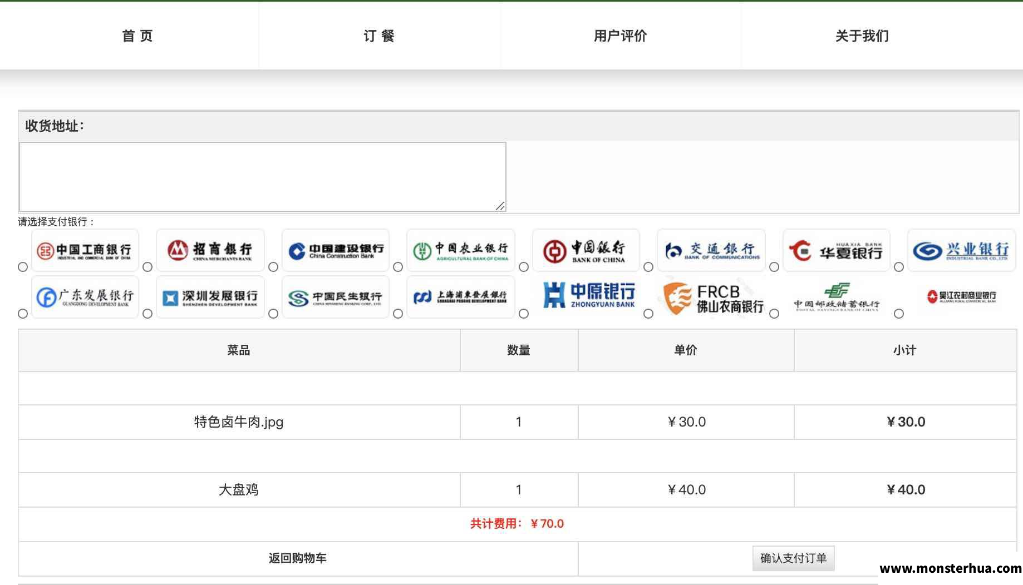Viewport: 1023px width, 585px height.
Task: Click the 兴业银行 logo
Action: pyautogui.click(x=962, y=250)
